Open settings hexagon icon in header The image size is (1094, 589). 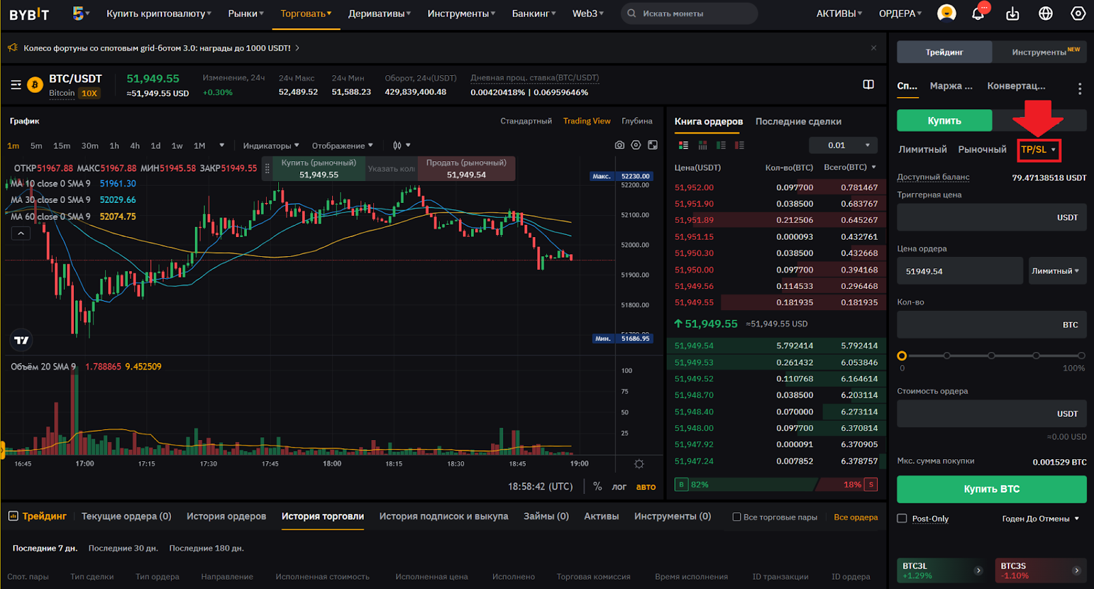(x=1078, y=13)
